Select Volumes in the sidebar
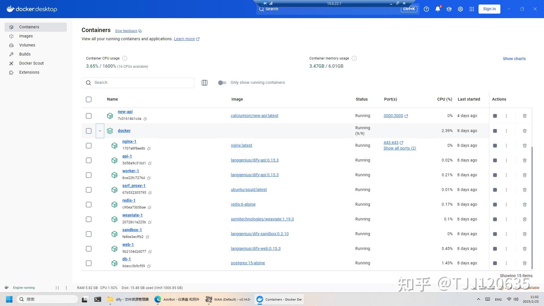 click(27, 45)
